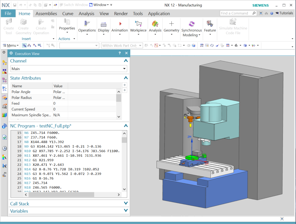Open Machining Feature Navigator in the resource bar

click(x=5, y=98)
